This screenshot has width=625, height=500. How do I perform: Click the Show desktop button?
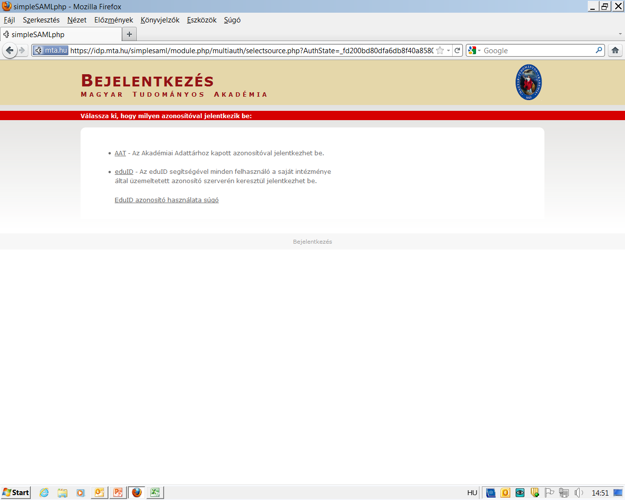[618, 493]
